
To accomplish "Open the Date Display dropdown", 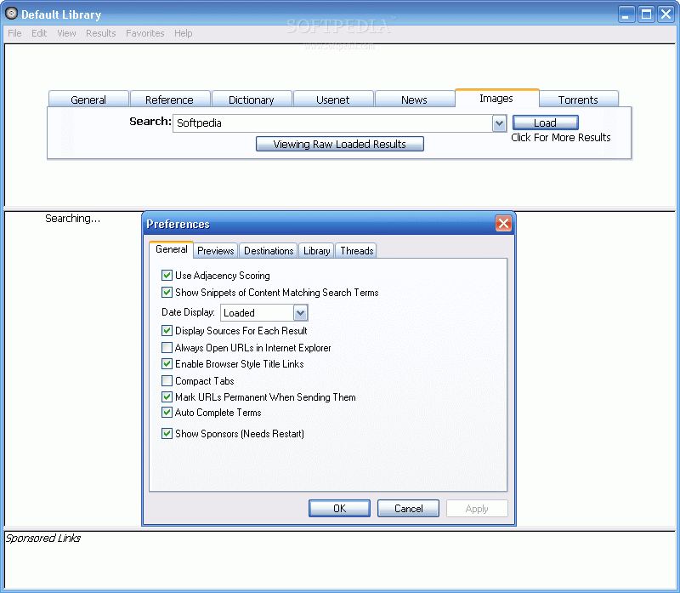I will point(300,312).
